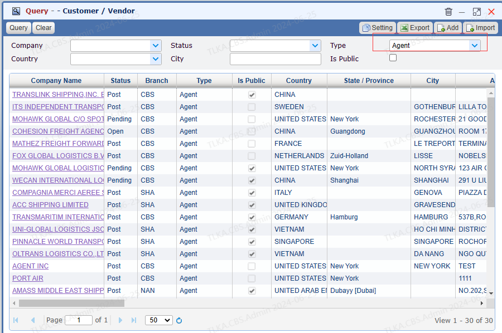Open COHESION FREIGHT AGENCY link
This screenshot has width=502, height=333.
[x=58, y=131]
